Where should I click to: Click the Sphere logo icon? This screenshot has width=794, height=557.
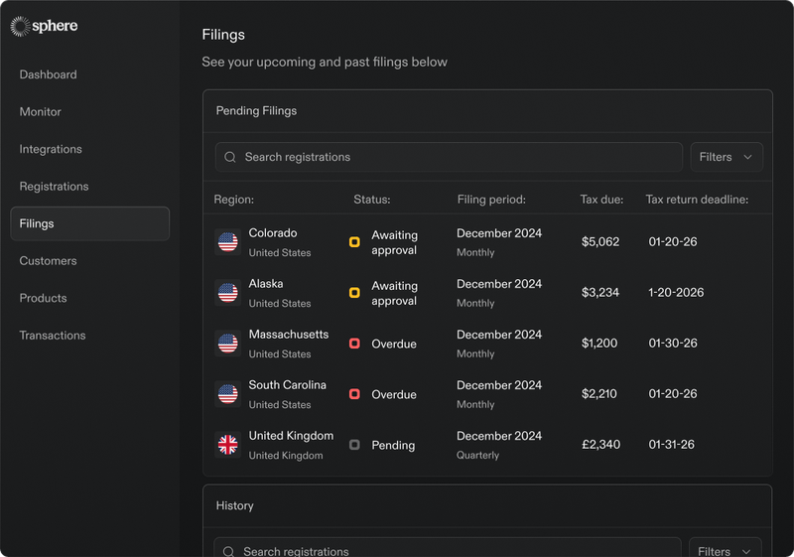[x=20, y=27]
